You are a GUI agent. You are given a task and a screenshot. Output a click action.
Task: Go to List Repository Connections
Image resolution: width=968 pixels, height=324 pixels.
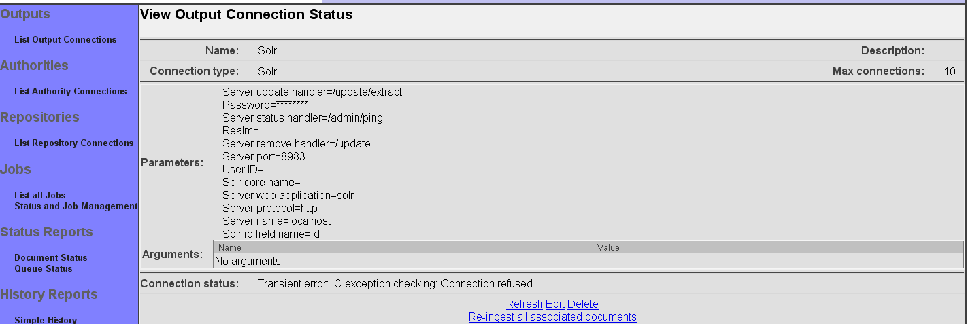73,143
